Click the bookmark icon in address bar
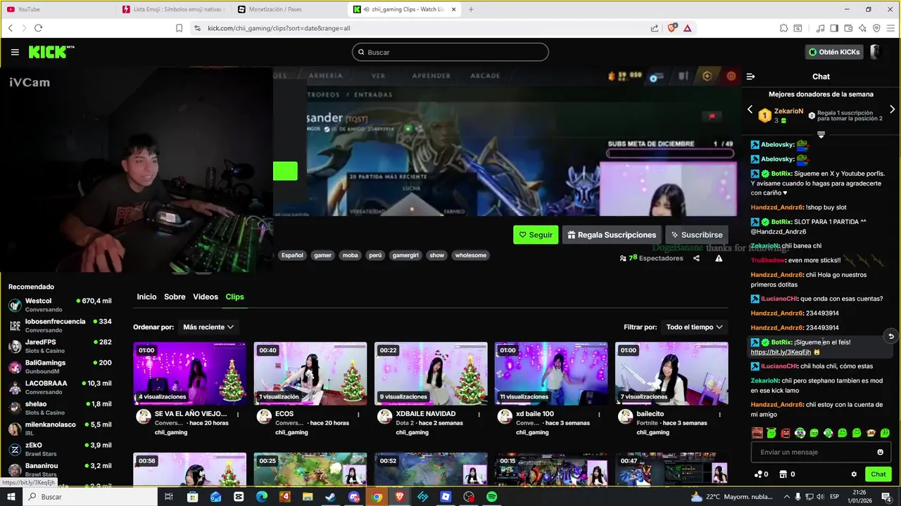 coord(179,28)
